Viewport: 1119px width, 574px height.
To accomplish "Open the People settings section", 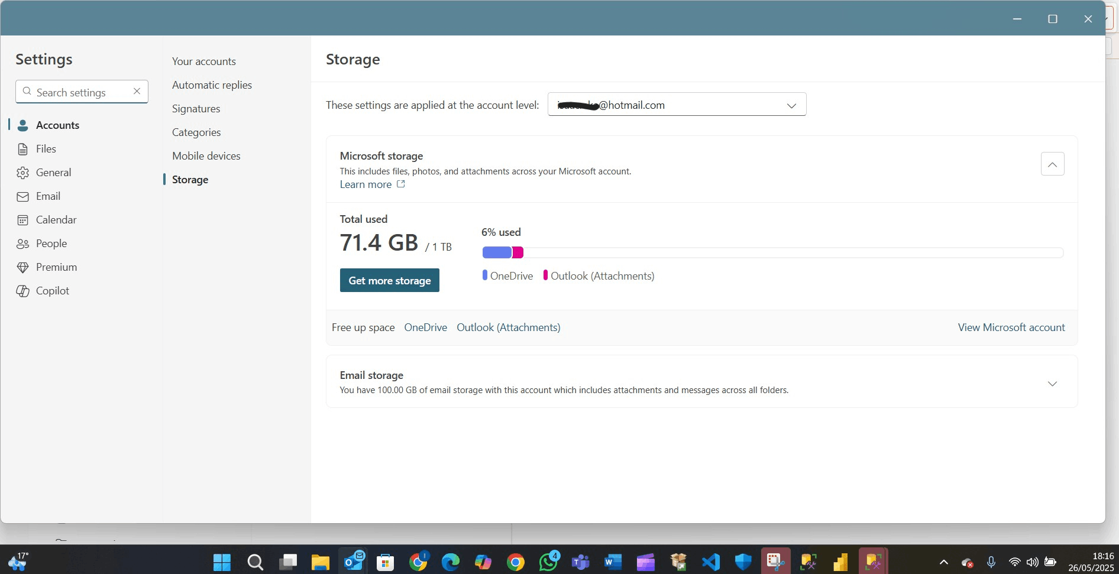I will 51,243.
